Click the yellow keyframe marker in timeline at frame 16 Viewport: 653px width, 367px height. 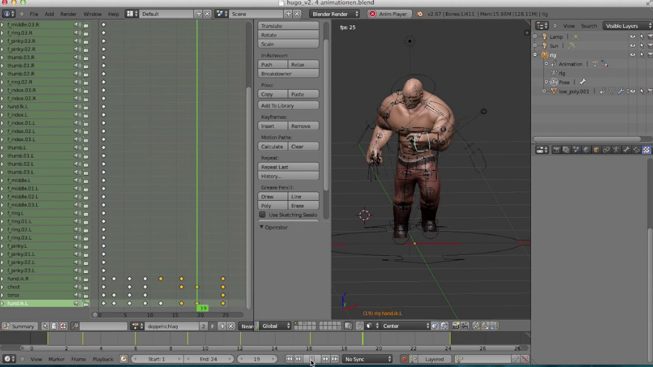click(310, 338)
